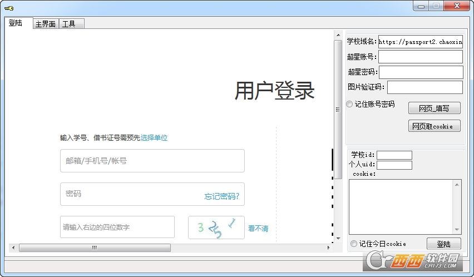Click cookie textbox scroll-up arrow
Viewport: 474px width, 277px height.
pos(457,184)
